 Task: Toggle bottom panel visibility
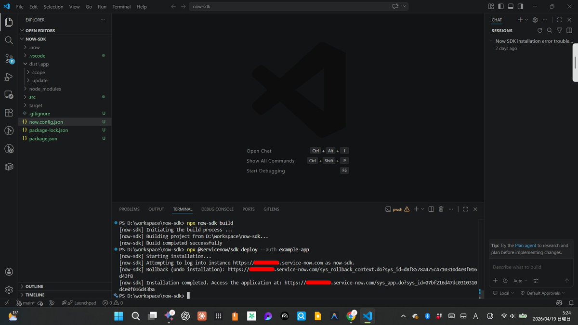(511, 7)
